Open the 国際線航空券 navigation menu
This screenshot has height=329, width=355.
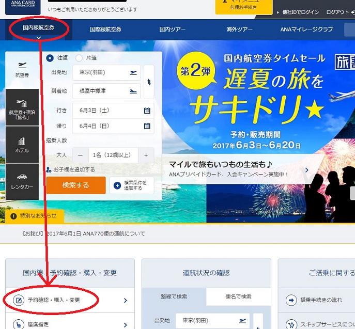pos(105,29)
